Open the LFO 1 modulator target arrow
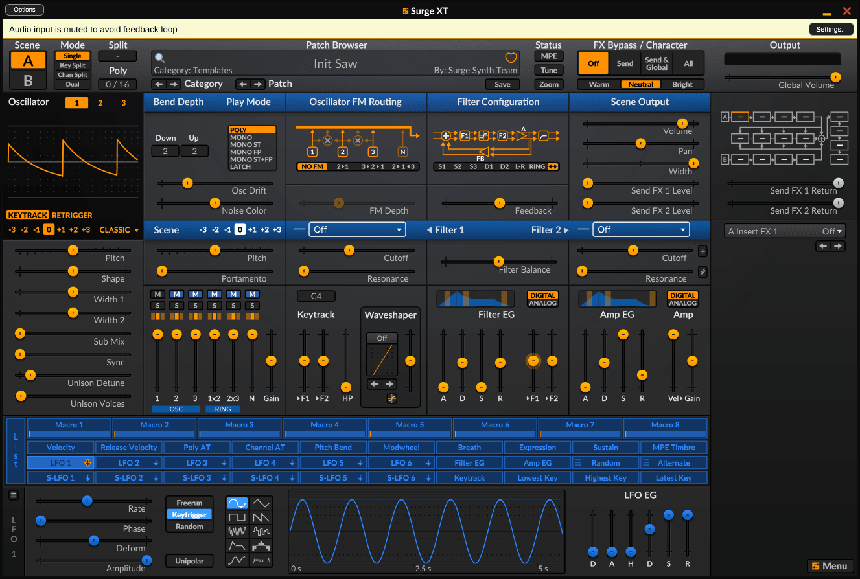This screenshot has width=860, height=579. pos(87,463)
